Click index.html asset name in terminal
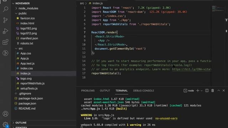This screenshot has width=228, height=128. pyautogui.click(x=101, y=99)
